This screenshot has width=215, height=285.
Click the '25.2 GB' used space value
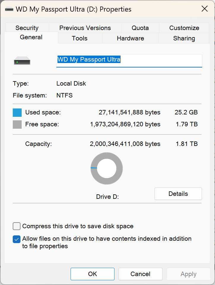tap(186, 112)
